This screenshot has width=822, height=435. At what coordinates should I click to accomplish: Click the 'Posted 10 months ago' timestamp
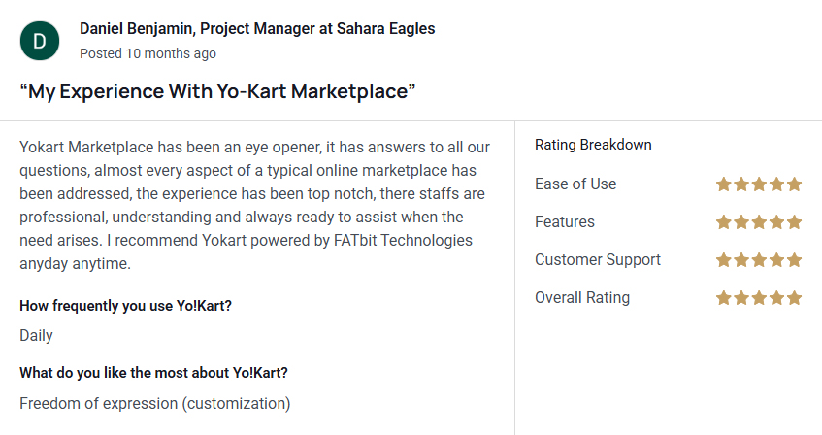tap(148, 53)
